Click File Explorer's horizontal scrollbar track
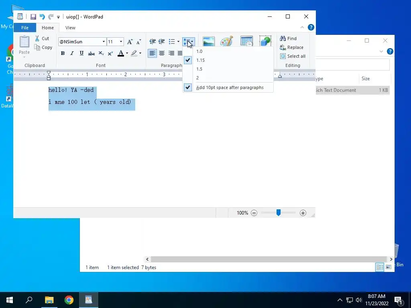Screen dimensions: 411x308 pyautogui.click(x=269, y=259)
